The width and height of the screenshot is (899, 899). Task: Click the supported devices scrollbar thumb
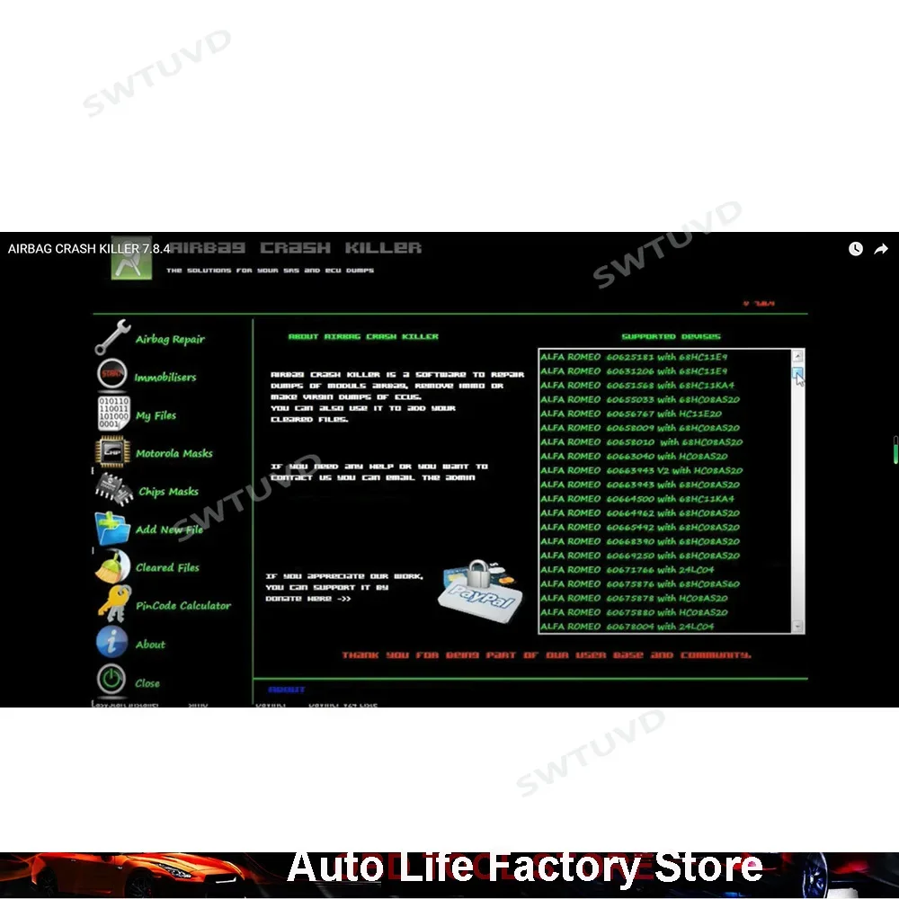pos(797,374)
